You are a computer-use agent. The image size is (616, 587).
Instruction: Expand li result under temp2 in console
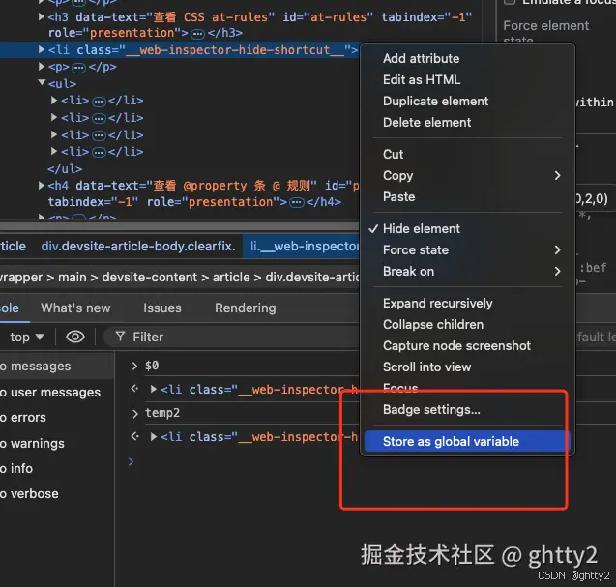point(154,436)
